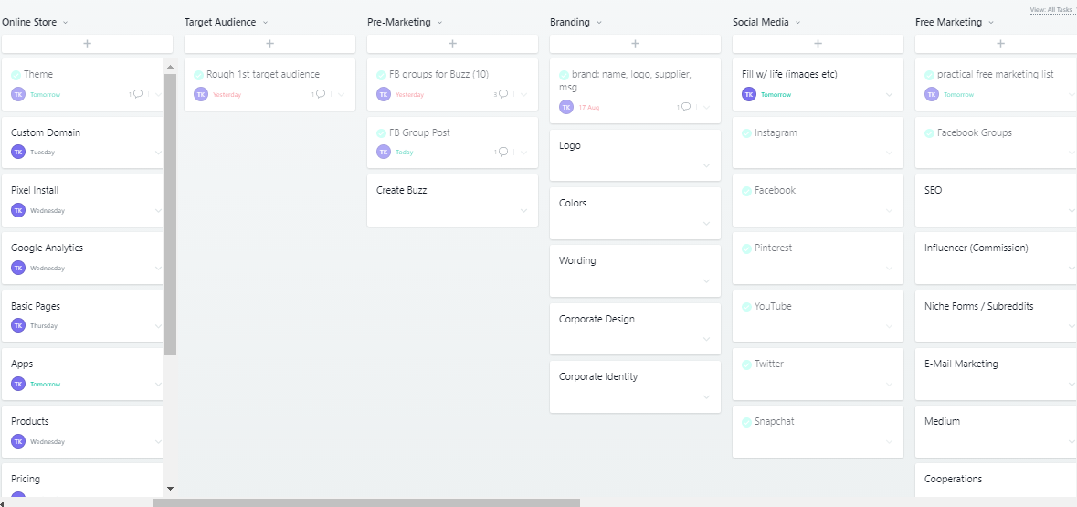Open comments on Rough 1st target audience

click(321, 94)
